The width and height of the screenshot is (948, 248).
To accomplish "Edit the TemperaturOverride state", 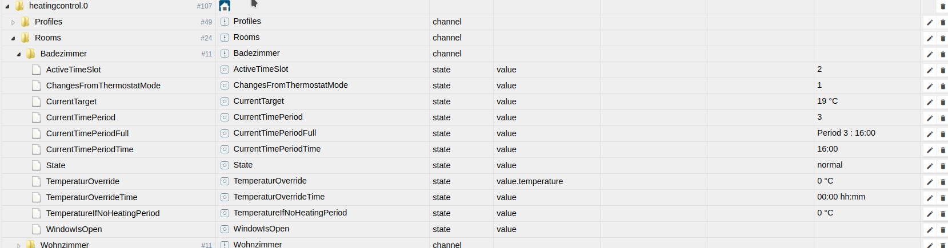I will click(x=930, y=182).
